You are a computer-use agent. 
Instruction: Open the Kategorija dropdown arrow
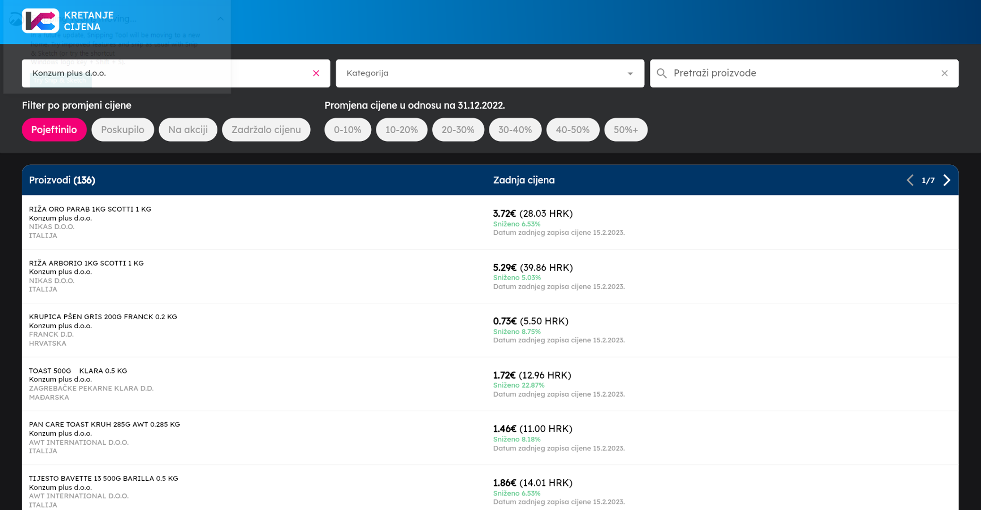(x=630, y=74)
